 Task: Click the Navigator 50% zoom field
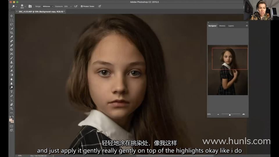[209, 114]
